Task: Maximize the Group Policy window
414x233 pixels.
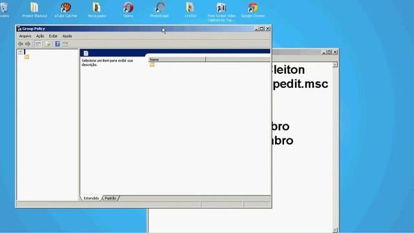Action: coord(261,28)
